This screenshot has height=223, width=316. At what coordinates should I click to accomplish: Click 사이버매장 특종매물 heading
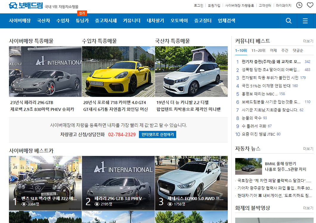tap(31, 41)
